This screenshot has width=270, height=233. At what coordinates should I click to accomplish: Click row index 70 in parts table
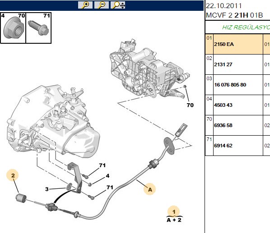point(209,119)
